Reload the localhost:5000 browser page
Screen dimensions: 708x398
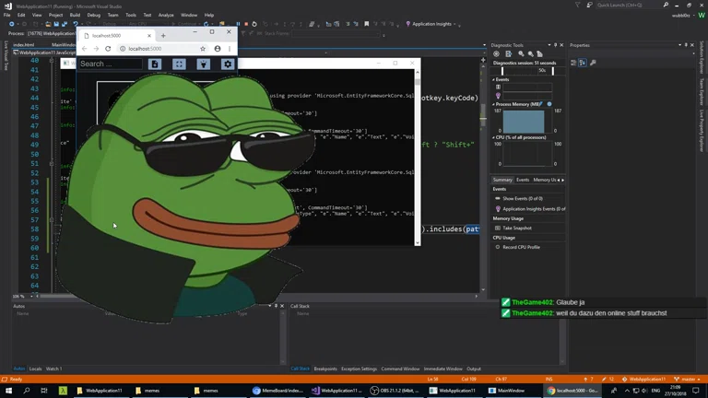(x=108, y=49)
